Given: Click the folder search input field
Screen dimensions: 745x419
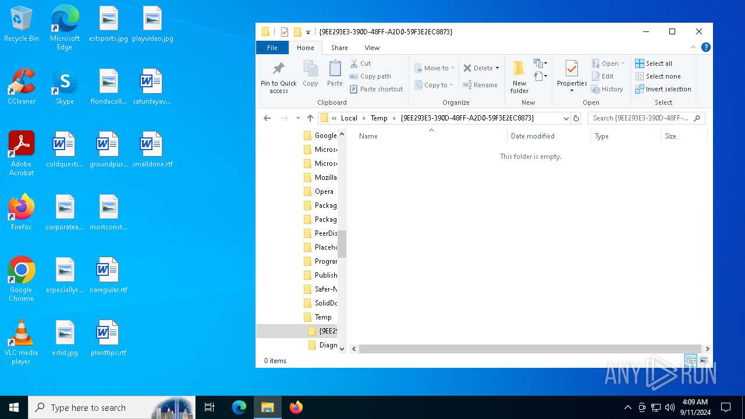Looking at the screenshot, I should tap(646, 118).
